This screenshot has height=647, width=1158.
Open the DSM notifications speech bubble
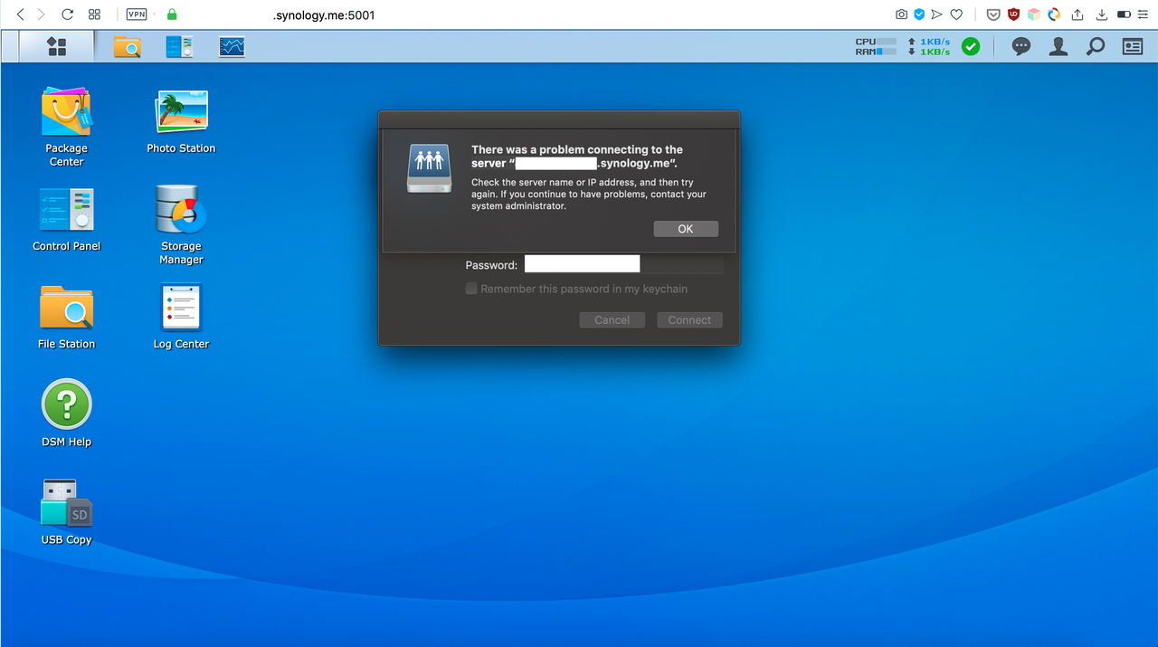pos(1021,46)
